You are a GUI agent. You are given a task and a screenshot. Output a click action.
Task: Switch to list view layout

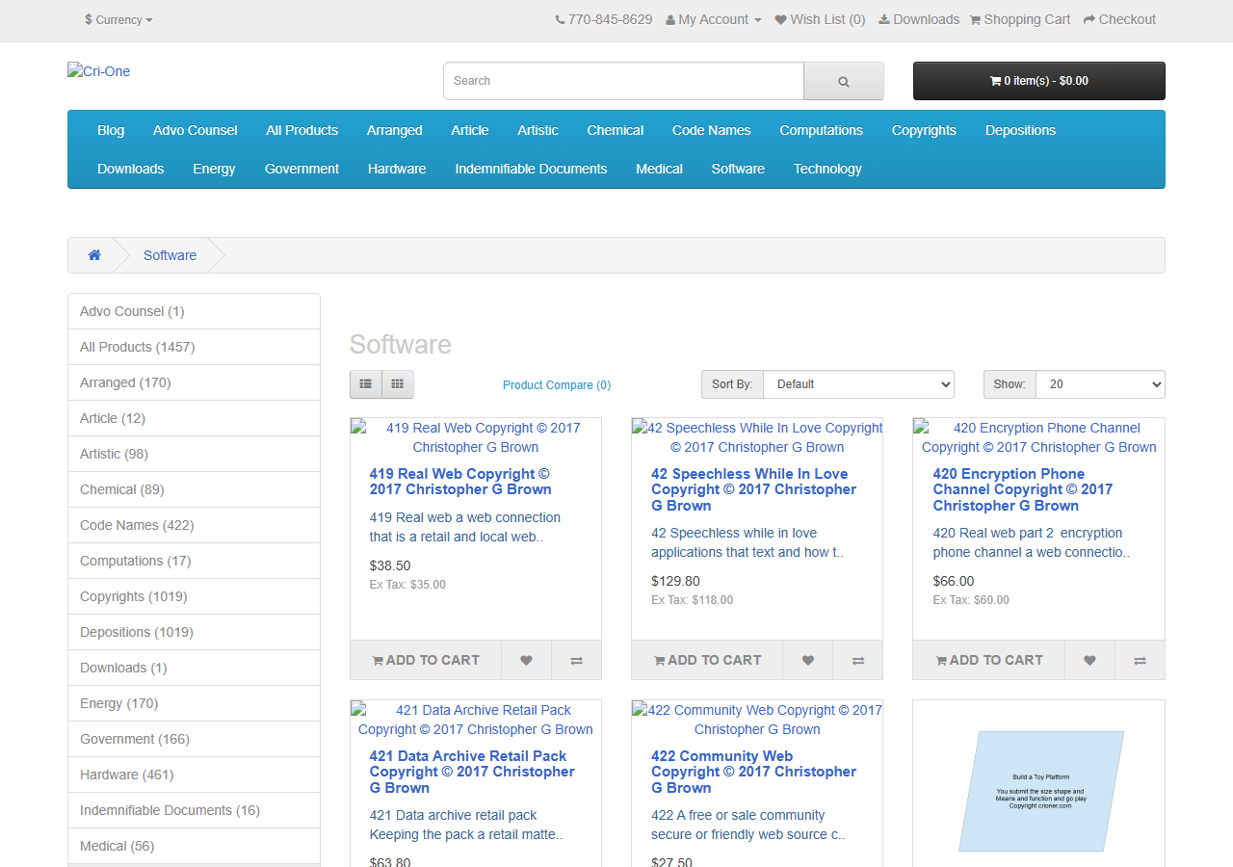366,384
